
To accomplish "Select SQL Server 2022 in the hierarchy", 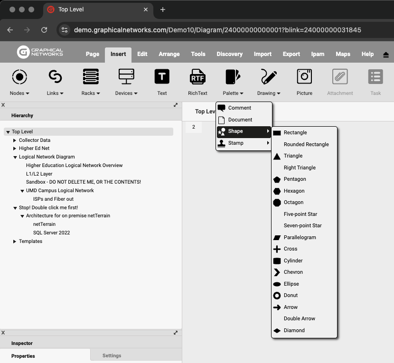I will click(51, 233).
